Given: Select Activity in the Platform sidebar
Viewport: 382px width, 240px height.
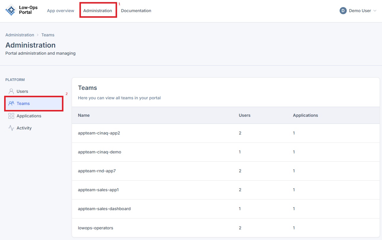Looking at the screenshot, I should [34, 128].
